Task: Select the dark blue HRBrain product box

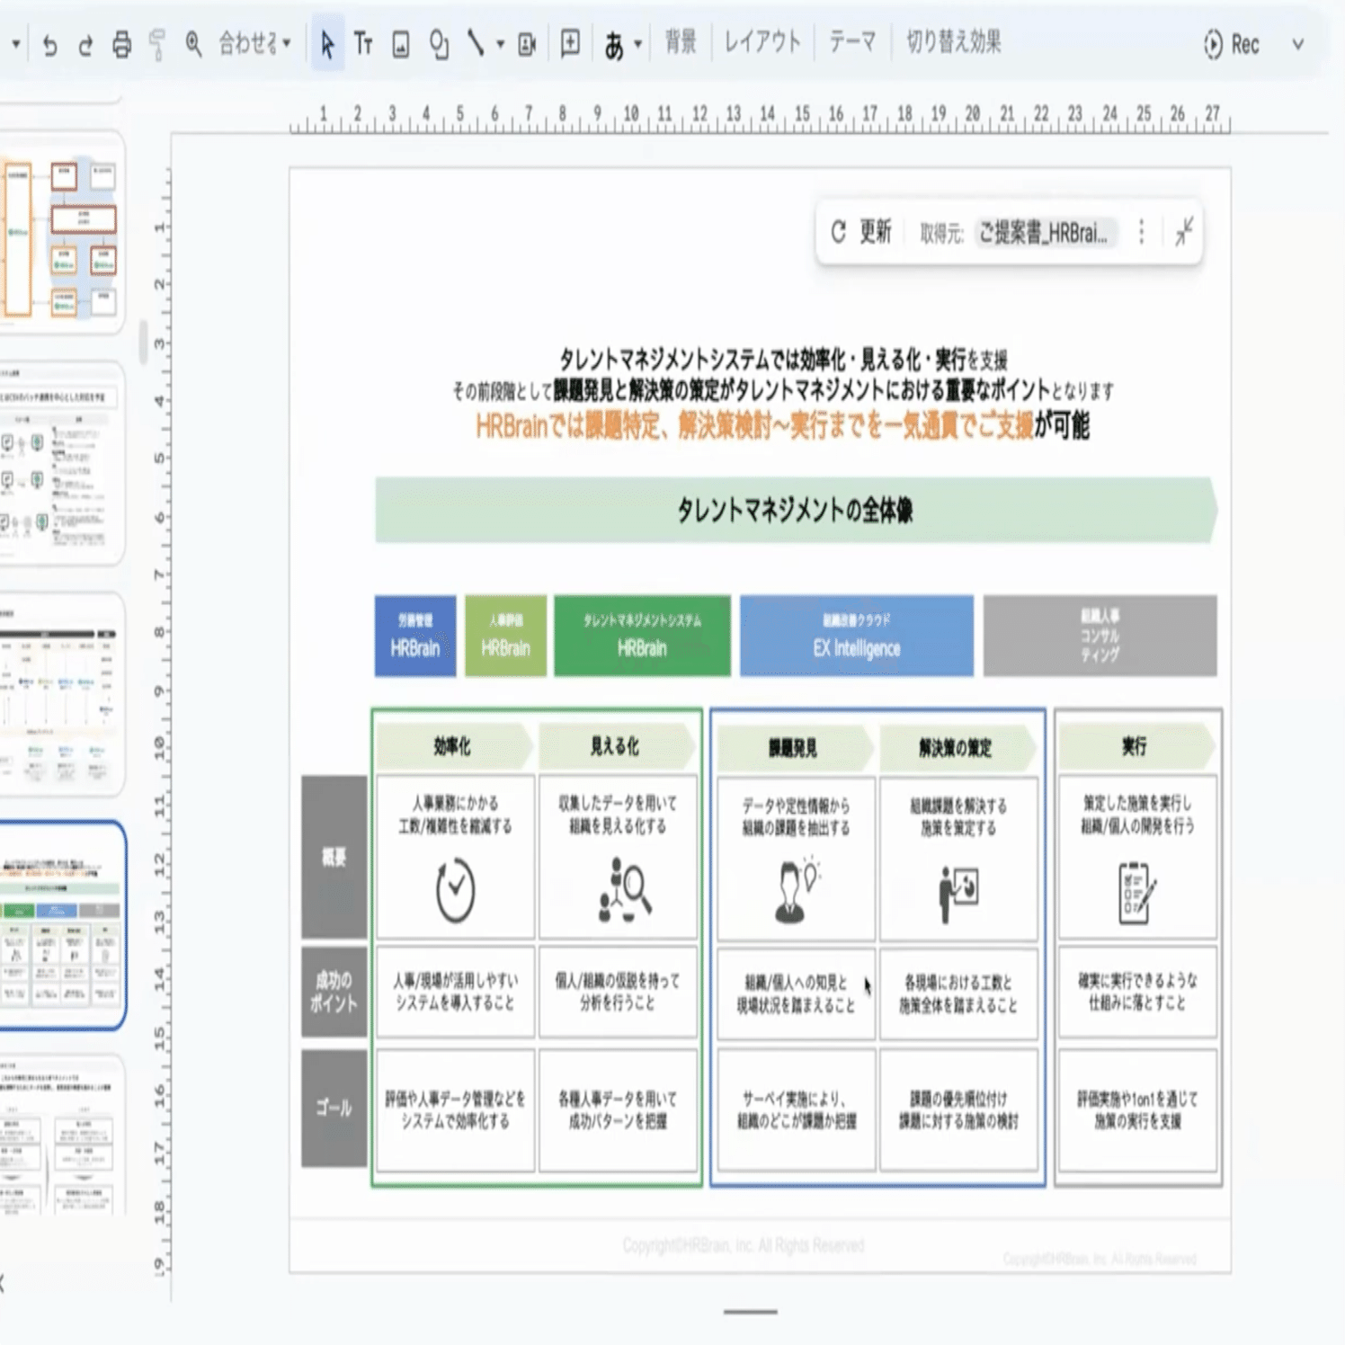Action: (x=415, y=636)
